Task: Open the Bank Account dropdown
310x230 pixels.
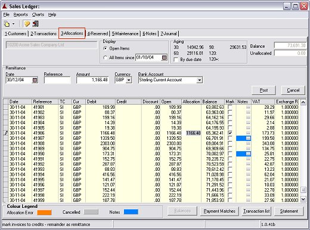Action: click(x=199, y=80)
